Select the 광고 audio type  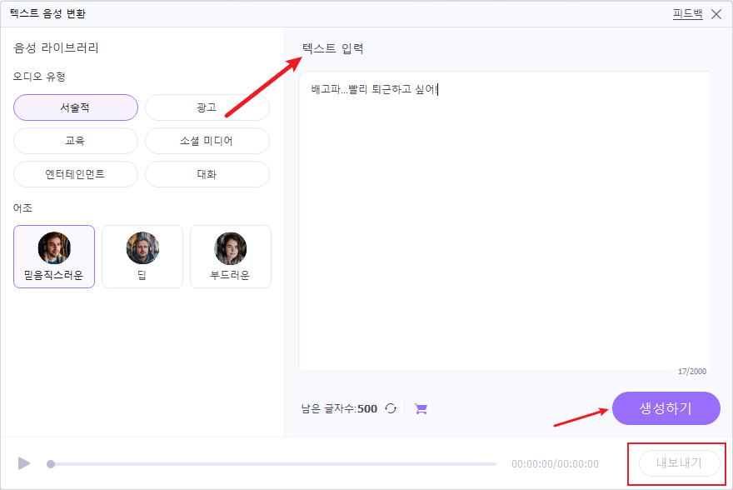coord(207,107)
